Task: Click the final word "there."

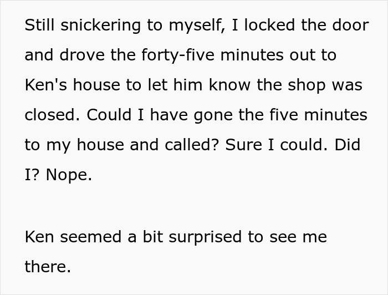Action: tap(48, 267)
